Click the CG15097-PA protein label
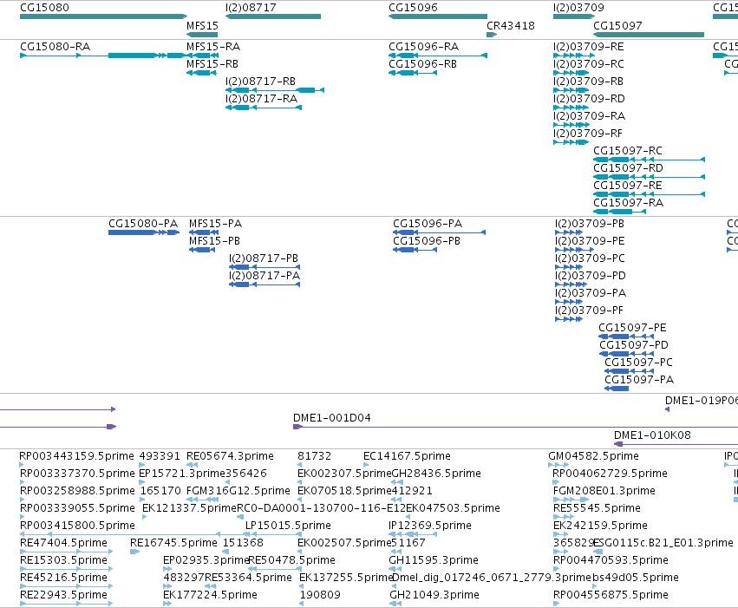 tap(639, 380)
